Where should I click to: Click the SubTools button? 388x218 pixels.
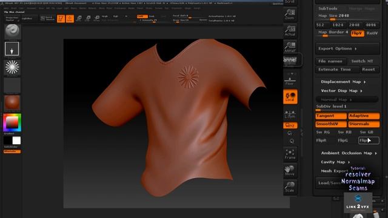click(x=328, y=8)
